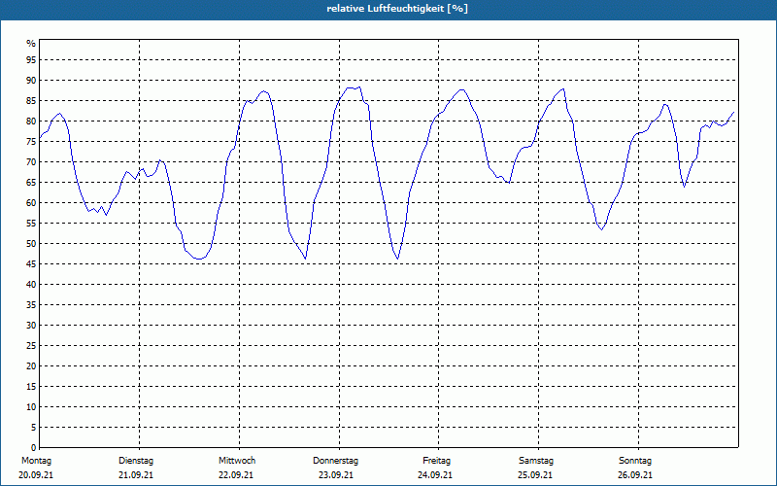Click the % unit label atop the y-axis
This screenshot has height=486, width=777.
31,44
